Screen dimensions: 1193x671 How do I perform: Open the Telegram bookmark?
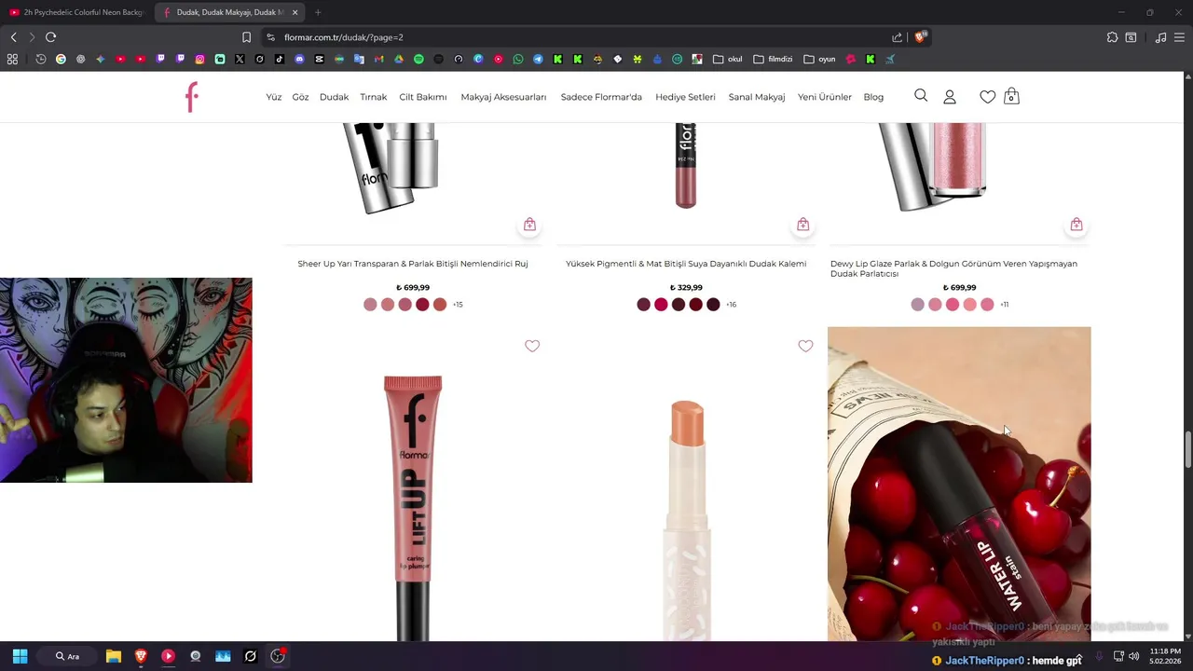pos(538,59)
